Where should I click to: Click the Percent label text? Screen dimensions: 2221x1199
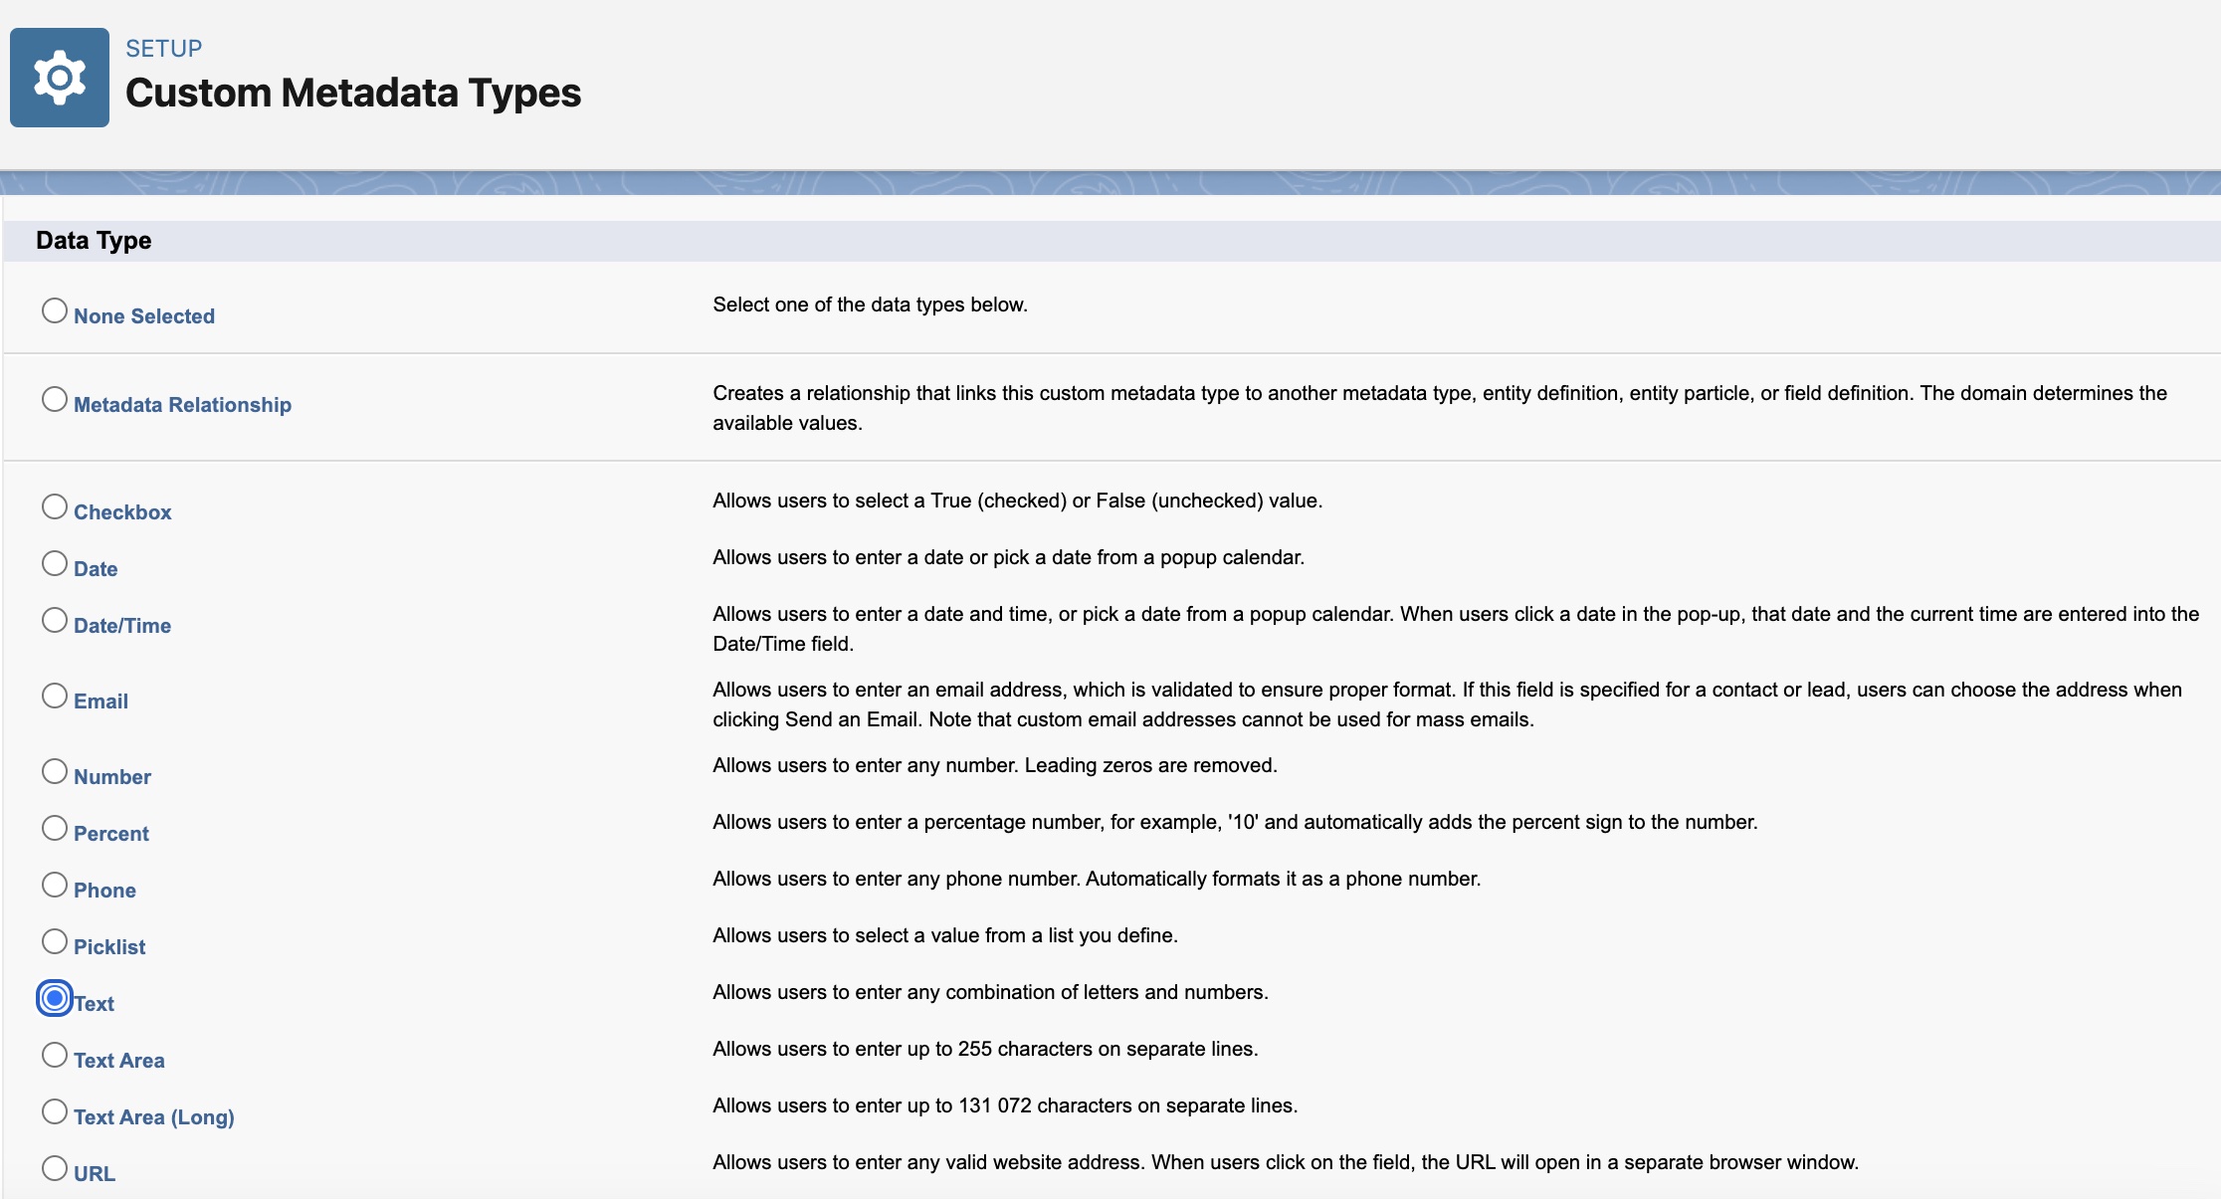click(x=111, y=834)
